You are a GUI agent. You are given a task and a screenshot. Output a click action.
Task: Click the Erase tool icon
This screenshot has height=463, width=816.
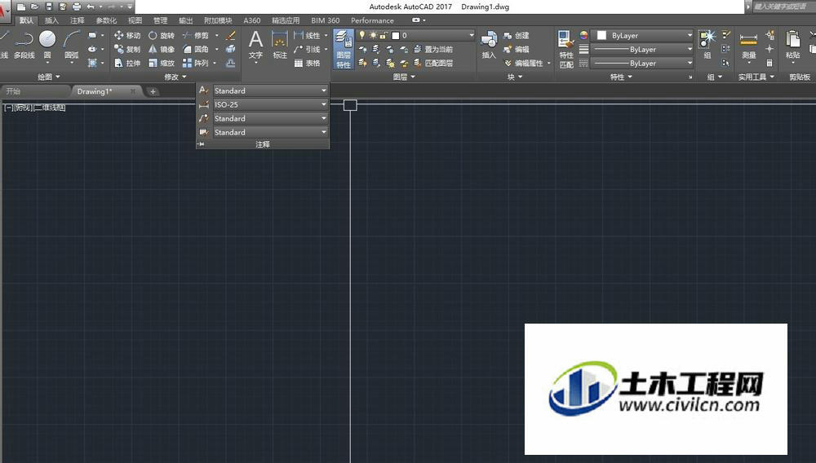(x=231, y=35)
